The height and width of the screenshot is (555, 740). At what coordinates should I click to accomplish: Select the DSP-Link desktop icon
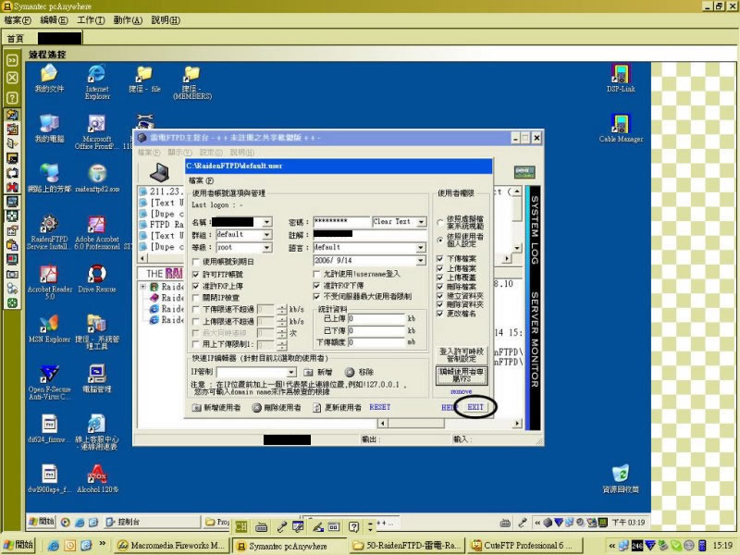(621, 79)
